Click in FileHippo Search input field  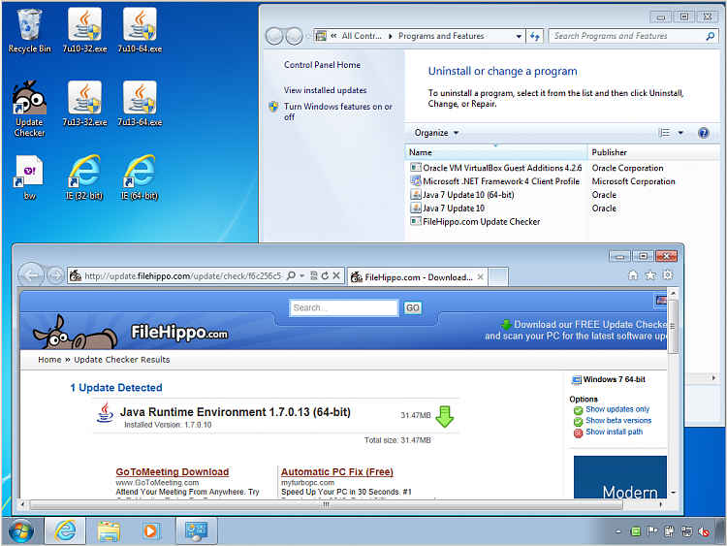(x=343, y=307)
